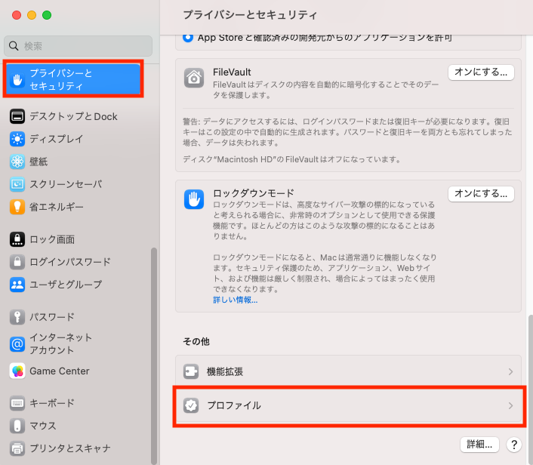The width and height of the screenshot is (533, 465).
Task: Select App Store and identified developers radio button
Action: (188, 38)
